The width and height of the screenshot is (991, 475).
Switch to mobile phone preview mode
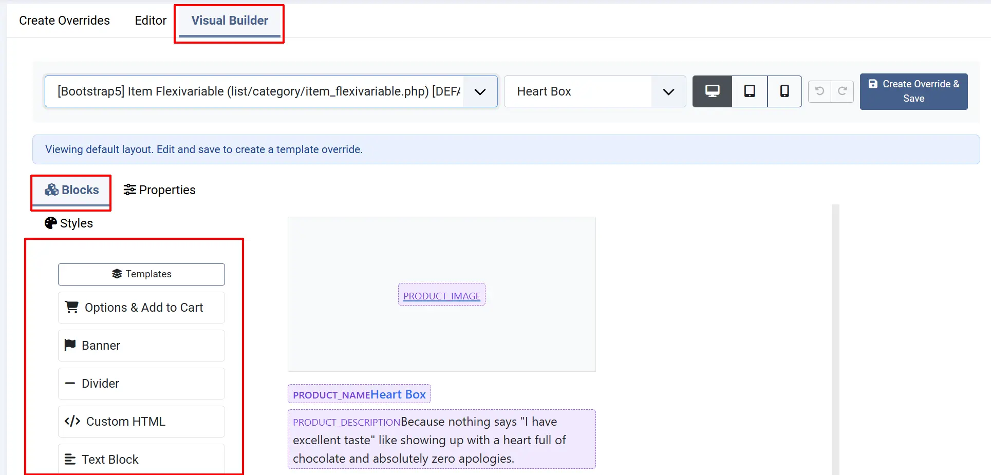[x=784, y=91]
